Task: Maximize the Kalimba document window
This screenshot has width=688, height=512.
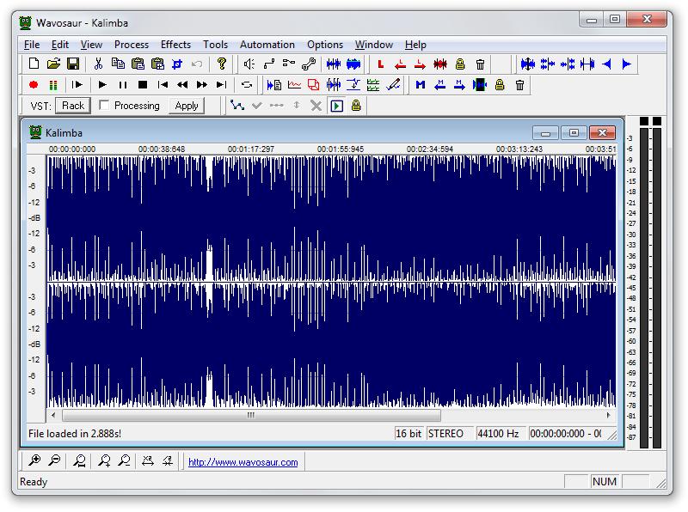Action: [574, 132]
